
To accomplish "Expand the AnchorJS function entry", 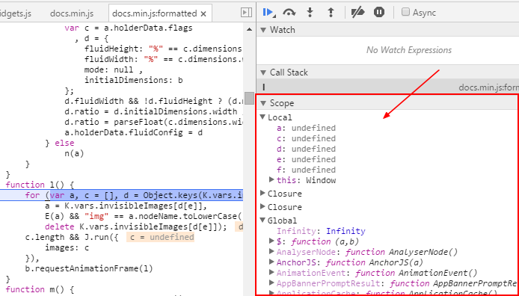I will click(x=271, y=262).
